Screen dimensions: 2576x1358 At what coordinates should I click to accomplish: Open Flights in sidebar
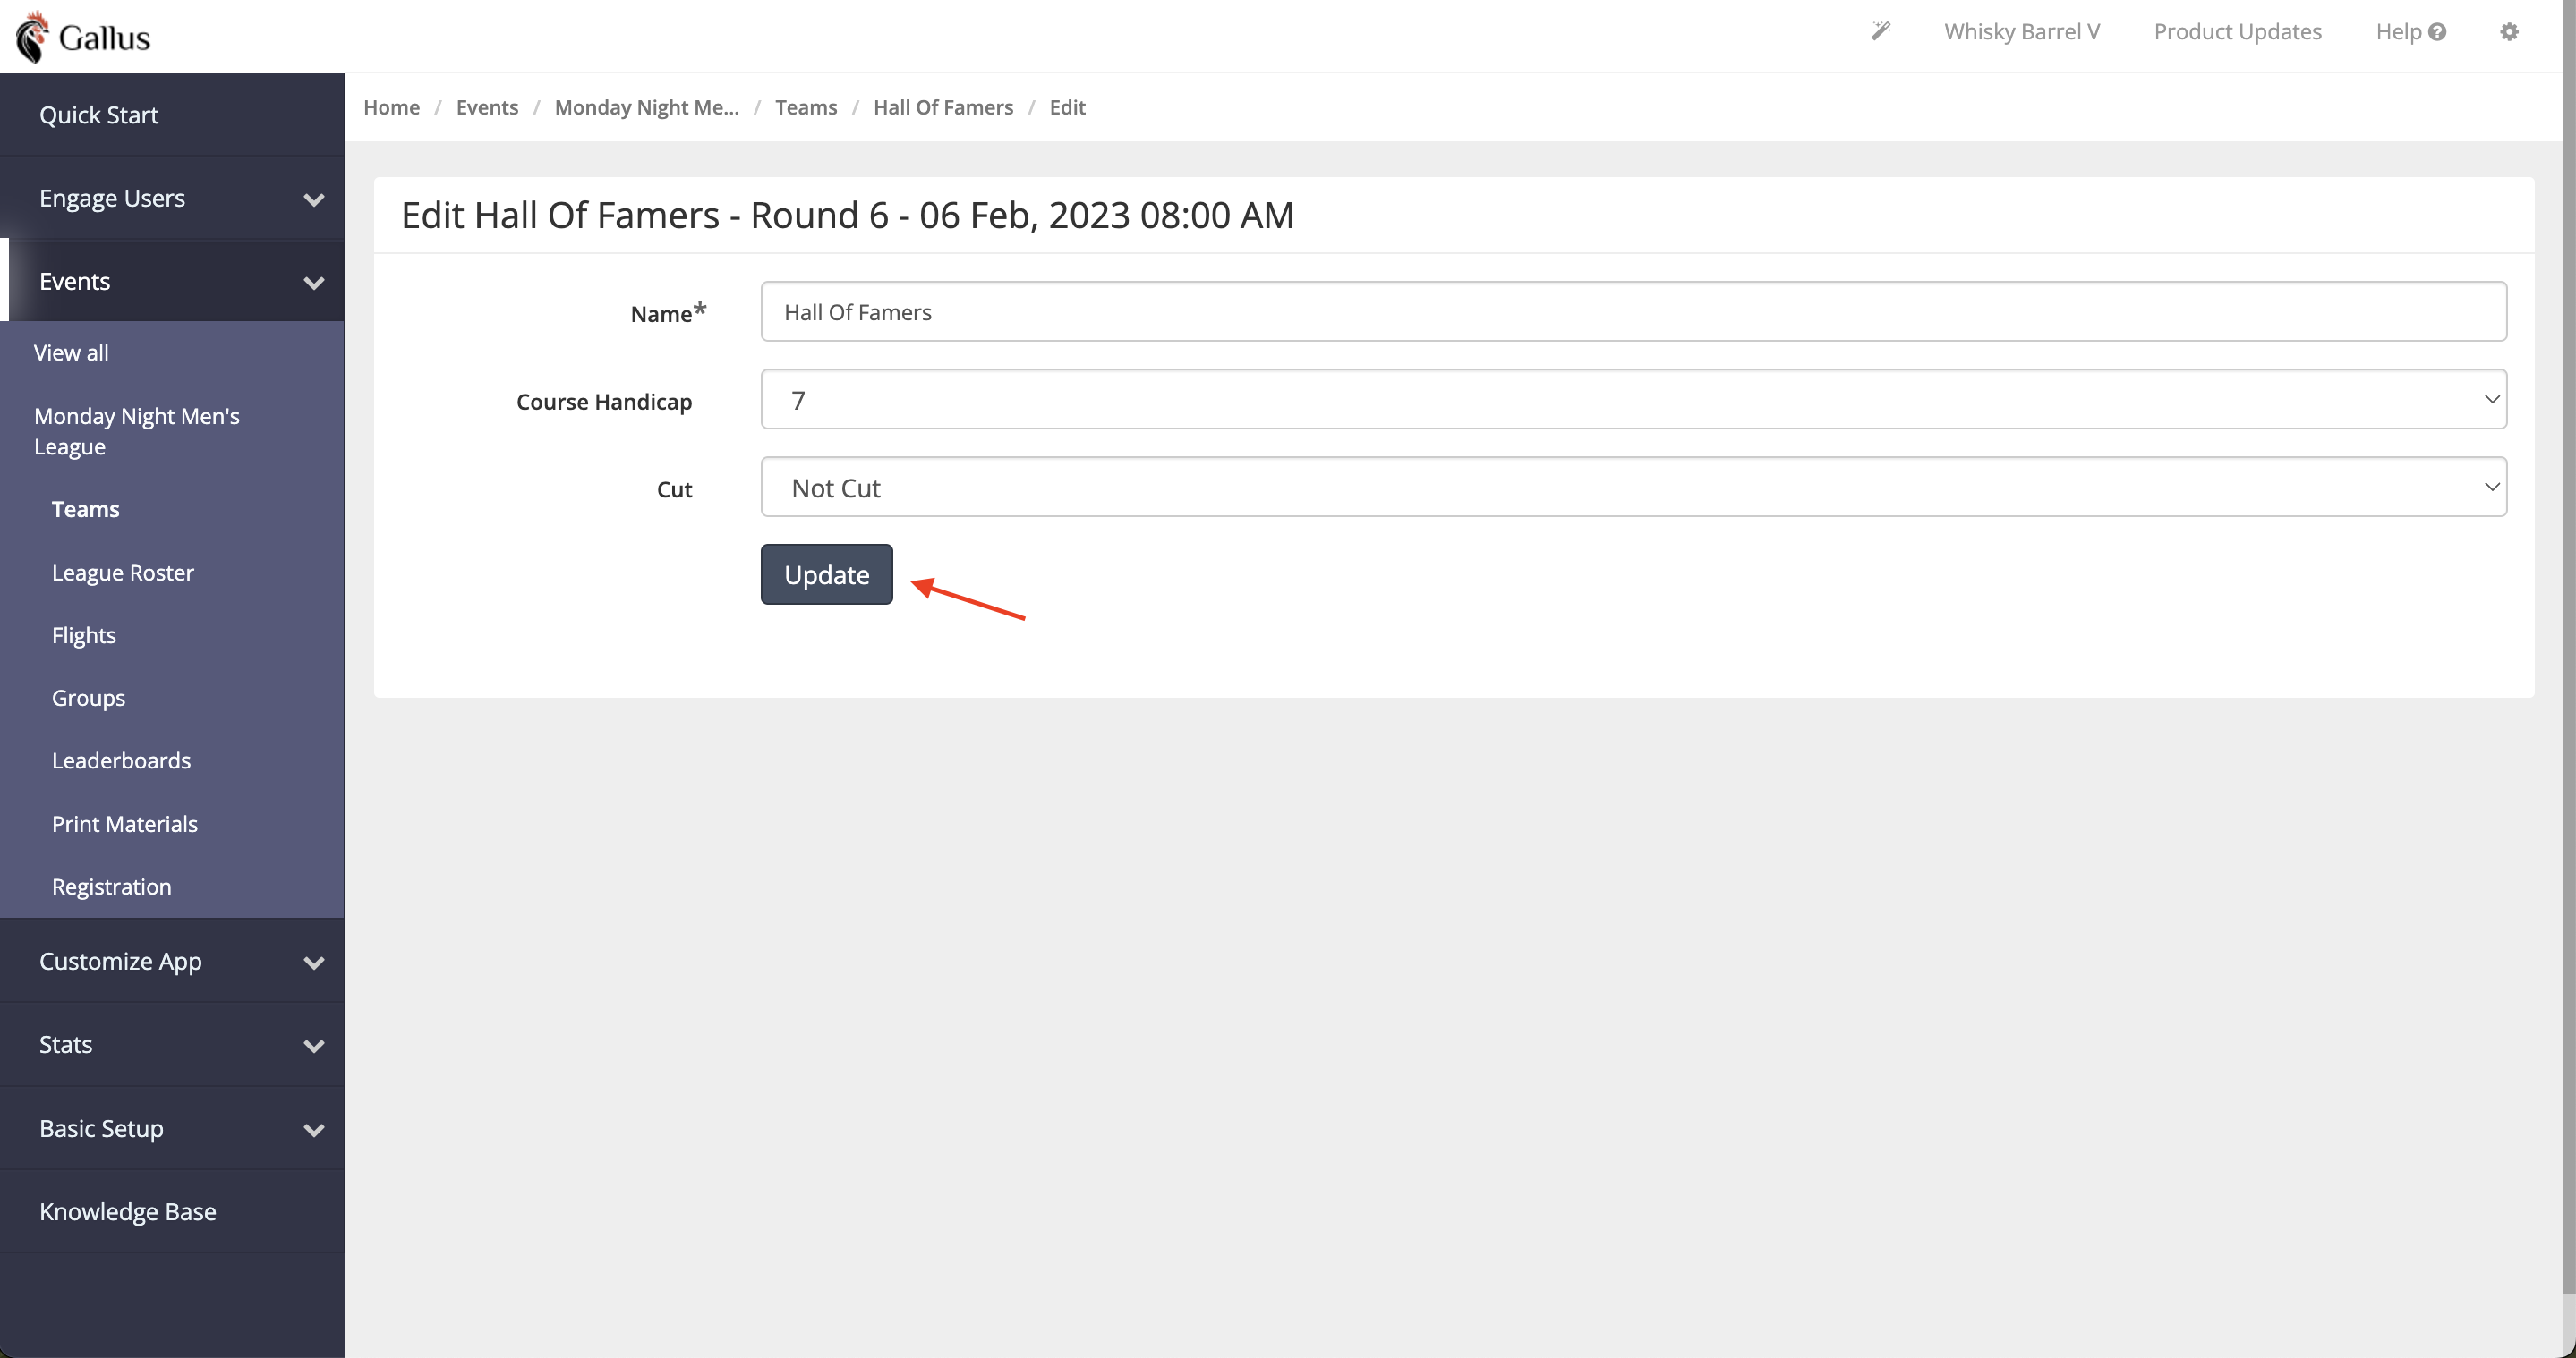(84, 635)
